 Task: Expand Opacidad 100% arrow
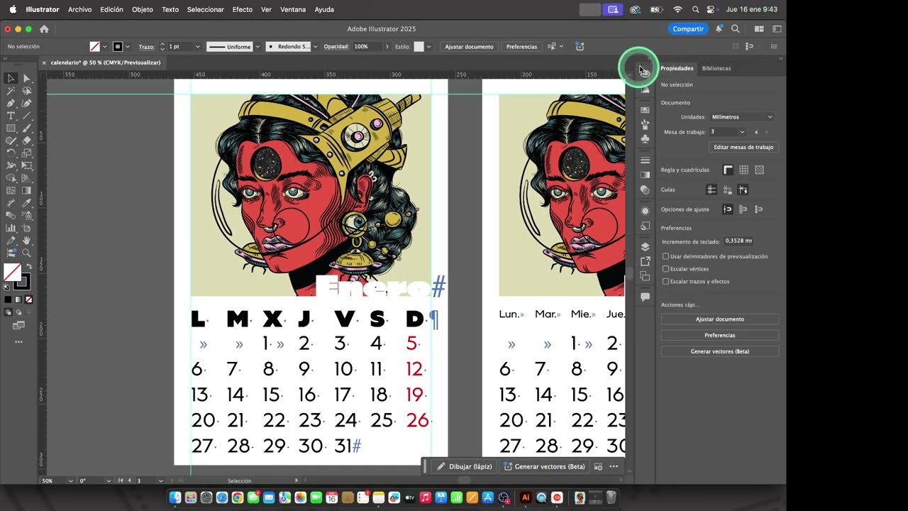(387, 47)
